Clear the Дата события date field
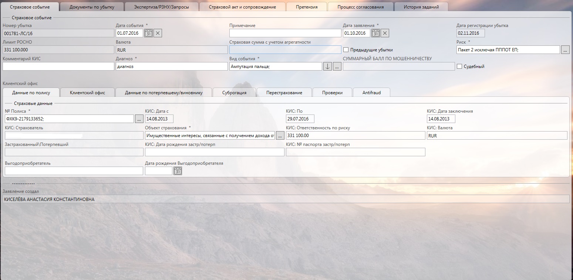Viewport: 573px width, 280px height. point(158,33)
